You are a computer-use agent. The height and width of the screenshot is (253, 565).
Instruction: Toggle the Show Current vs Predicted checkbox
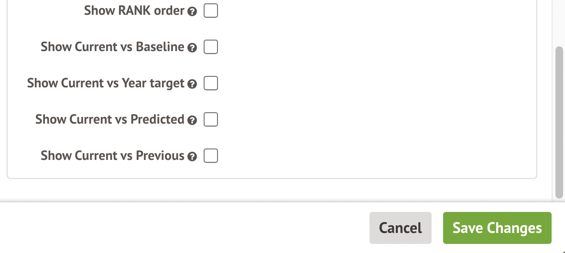pos(211,119)
